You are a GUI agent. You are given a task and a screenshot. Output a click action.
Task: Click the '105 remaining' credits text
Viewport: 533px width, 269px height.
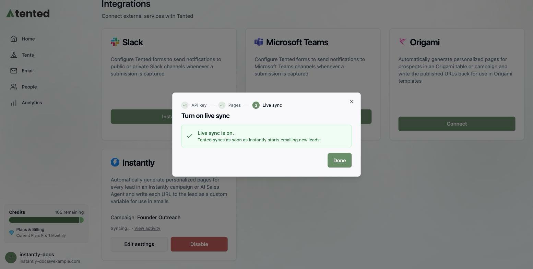click(69, 212)
